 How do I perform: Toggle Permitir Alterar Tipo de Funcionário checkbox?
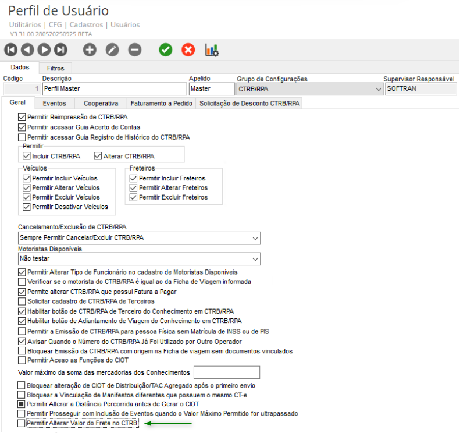tap(22, 272)
